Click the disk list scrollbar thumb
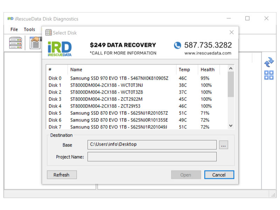This screenshot has width=280, height=210. [231, 84]
